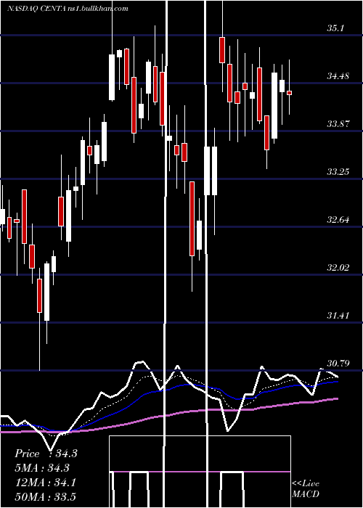The image size is (363, 508).
Task: Click the <<Live MACD label
Action: pos(306,488)
